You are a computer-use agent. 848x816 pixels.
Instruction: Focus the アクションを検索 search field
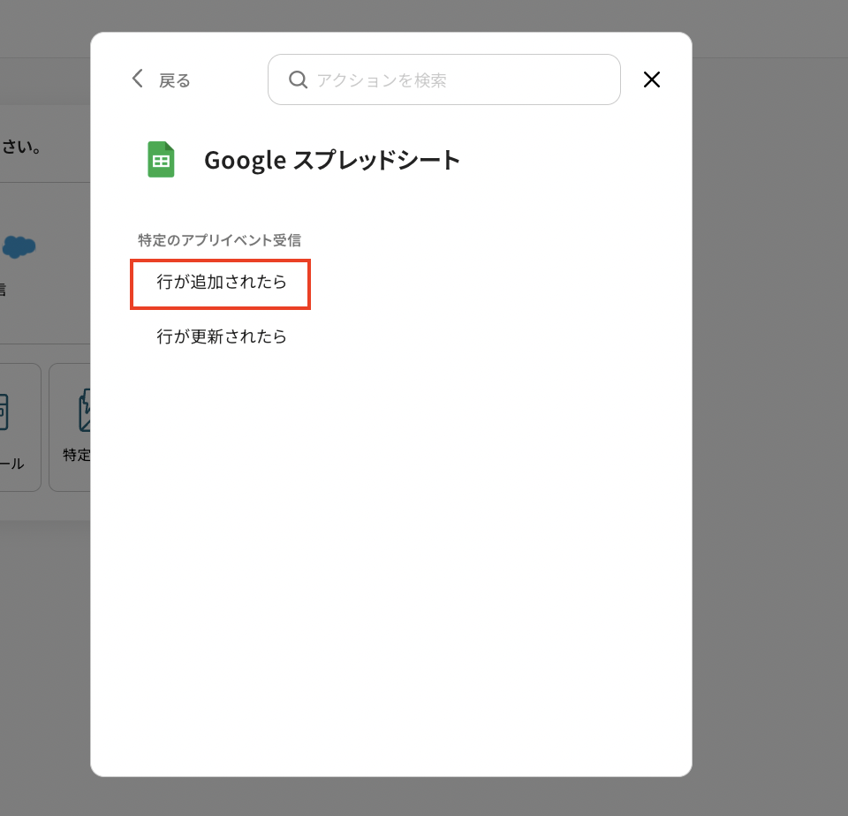tap(444, 79)
